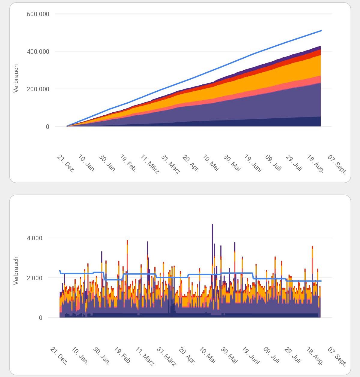Click the 400.000 axis label
360x377 pixels.
tap(38, 52)
